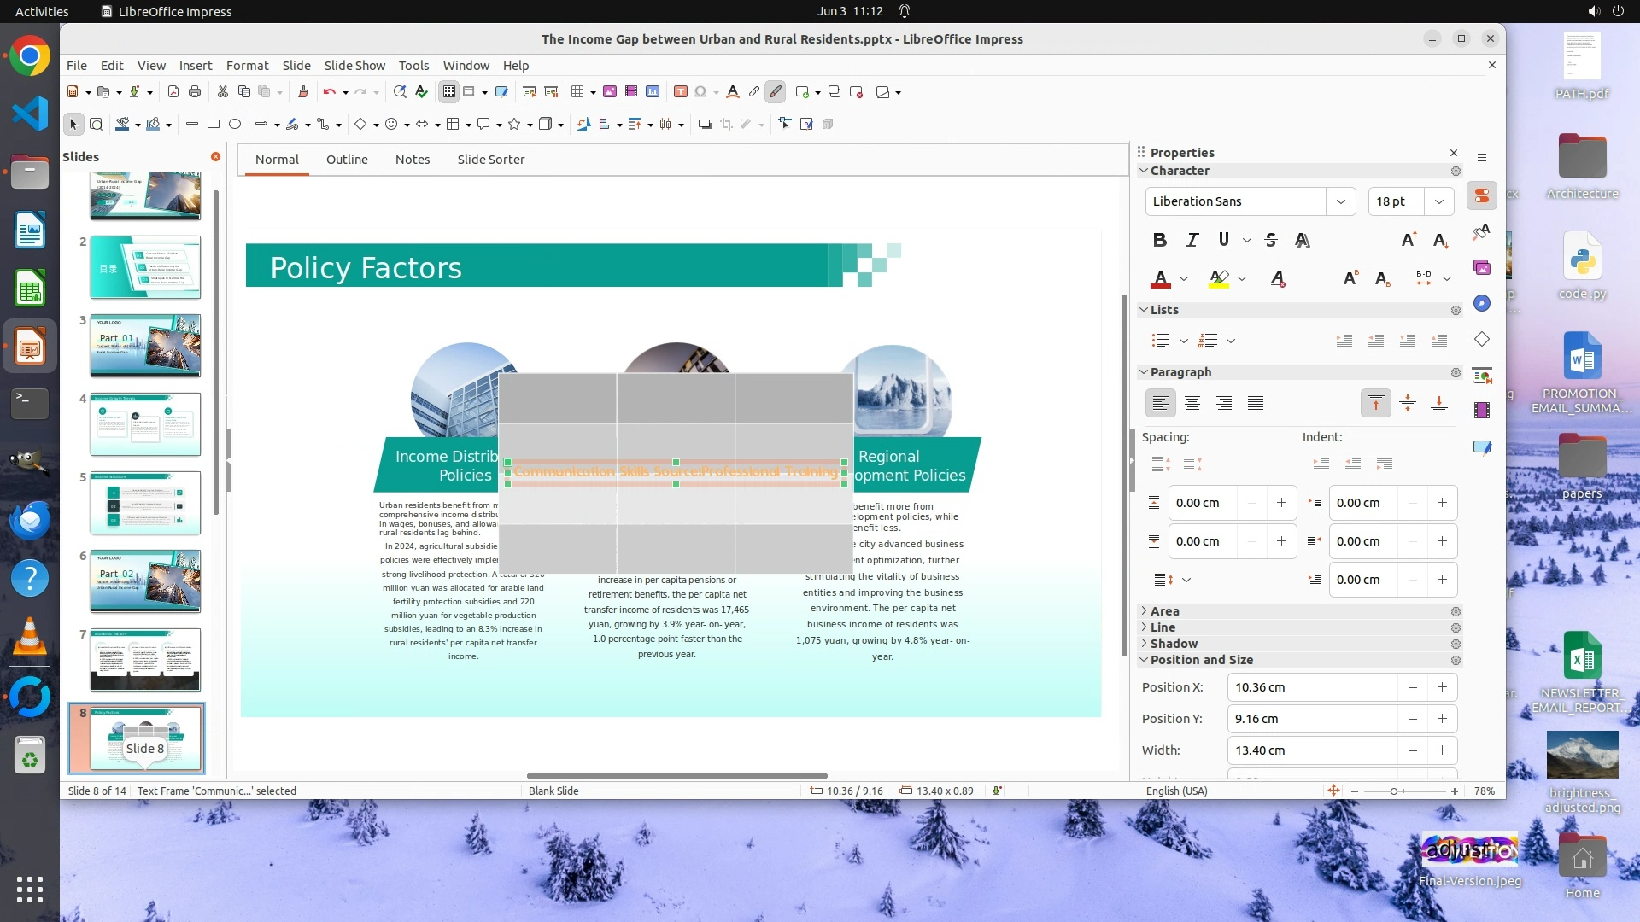The image size is (1640, 922).
Task: Switch to the Slide Sorter tab
Action: (x=490, y=160)
